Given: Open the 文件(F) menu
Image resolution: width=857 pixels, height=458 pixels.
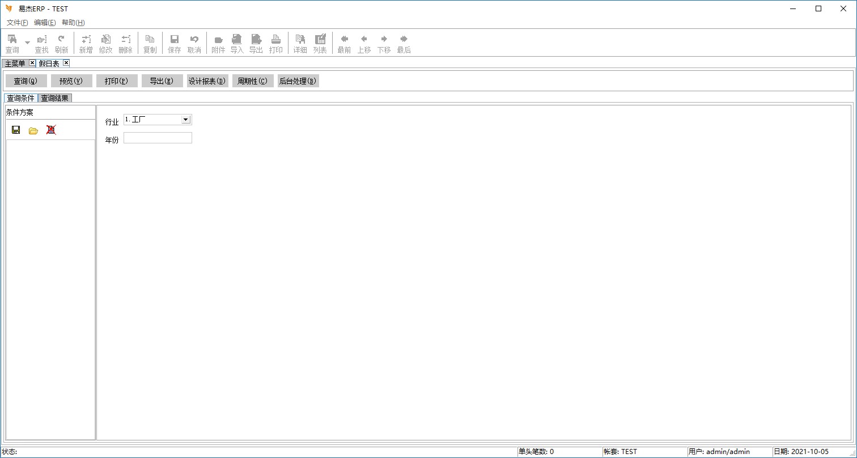Looking at the screenshot, I should [x=17, y=23].
